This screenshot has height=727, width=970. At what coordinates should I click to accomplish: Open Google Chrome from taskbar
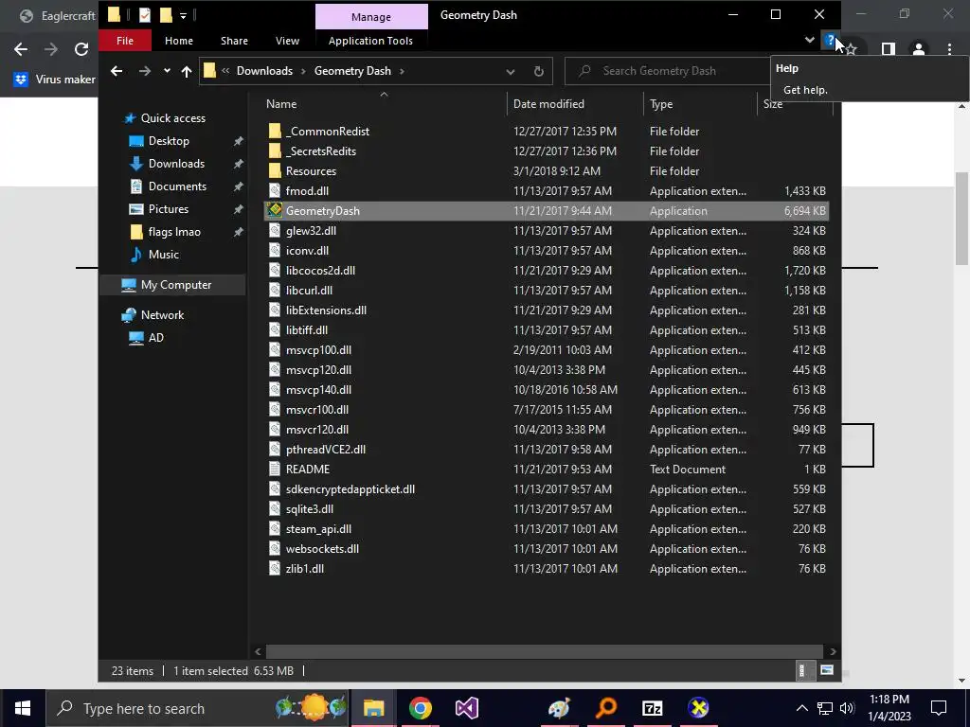[x=420, y=708]
